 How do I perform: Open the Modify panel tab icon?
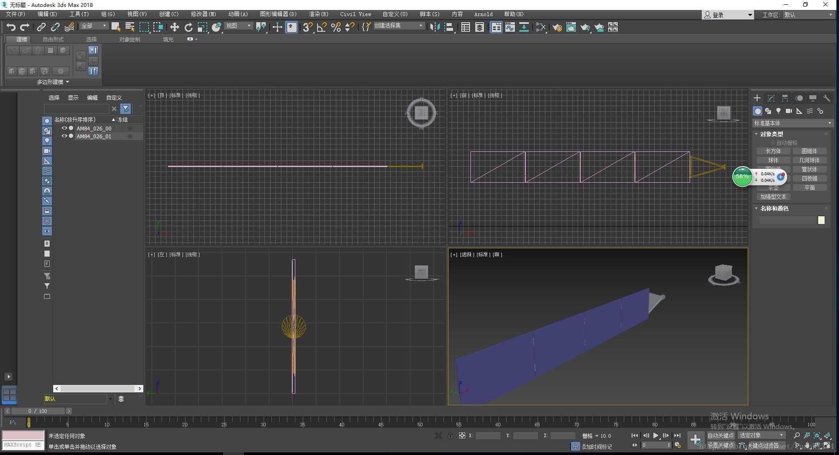click(x=771, y=98)
